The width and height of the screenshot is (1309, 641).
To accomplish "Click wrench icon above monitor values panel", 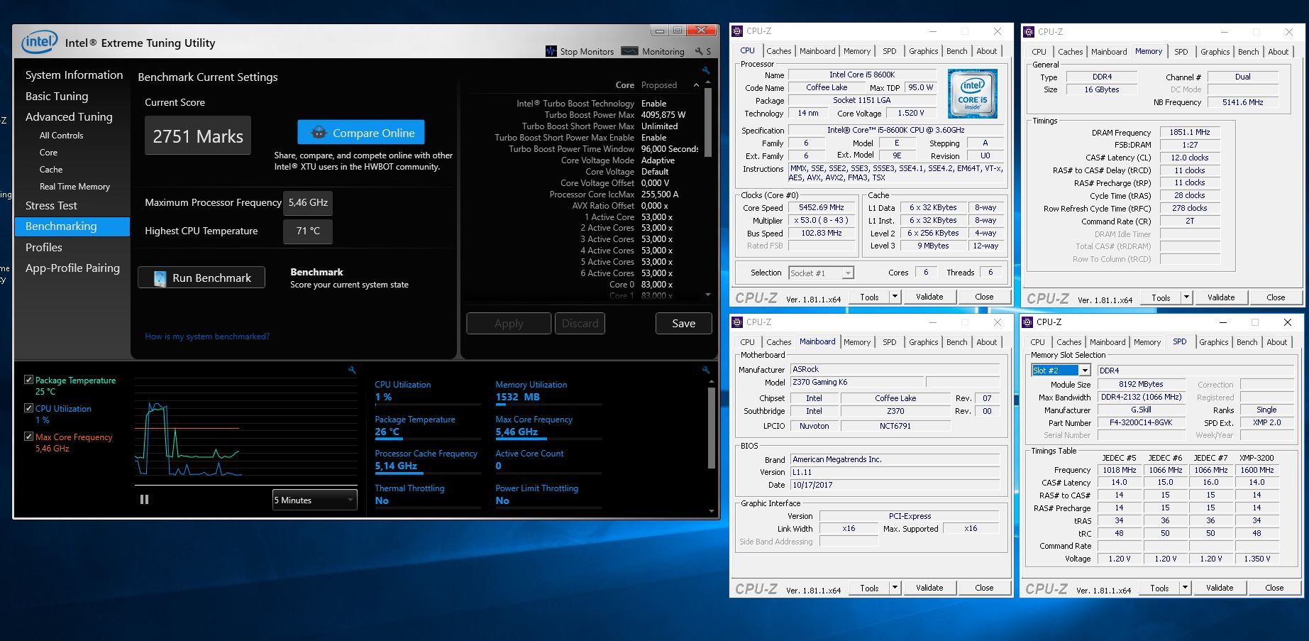I will [706, 370].
